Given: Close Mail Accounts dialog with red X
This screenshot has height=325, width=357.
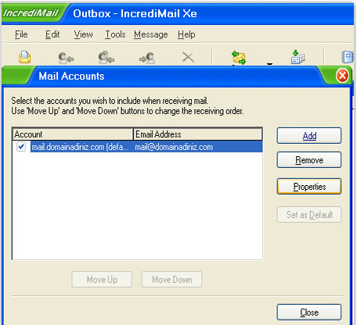Looking at the screenshot, I should [342, 76].
